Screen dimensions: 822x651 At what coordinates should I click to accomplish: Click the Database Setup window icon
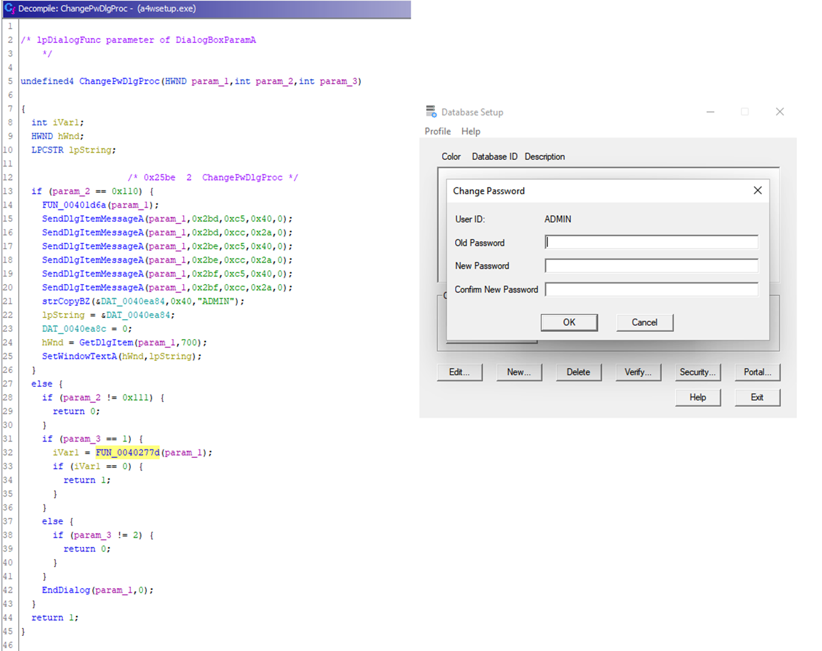[431, 111]
